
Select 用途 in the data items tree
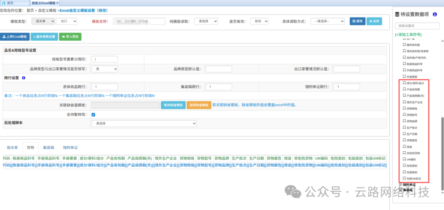tap(409, 147)
